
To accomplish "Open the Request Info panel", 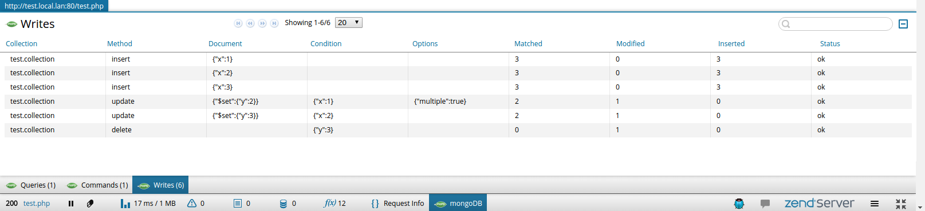I will [x=397, y=204].
